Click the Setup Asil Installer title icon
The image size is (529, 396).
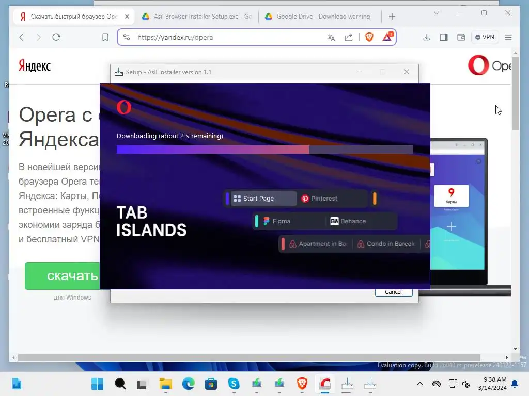coord(119,72)
